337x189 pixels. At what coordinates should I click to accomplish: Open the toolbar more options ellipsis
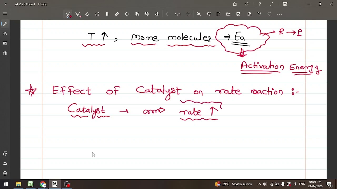pyautogui.click(x=280, y=14)
